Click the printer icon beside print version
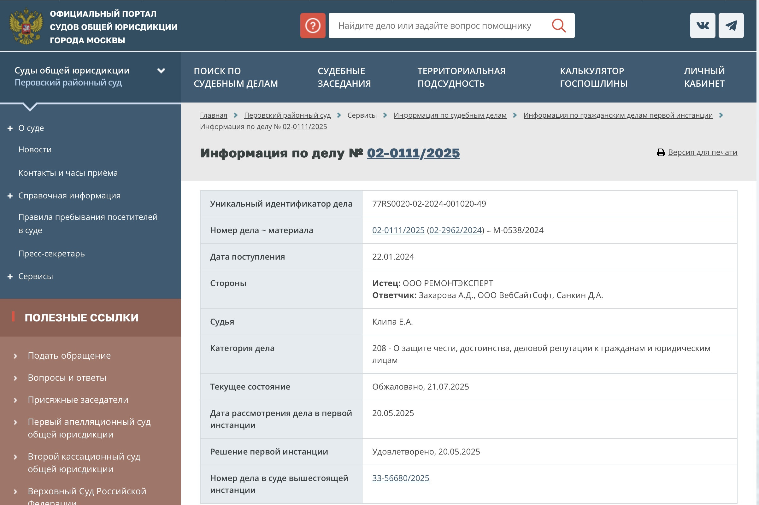The height and width of the screenshot is (505, 759). [x=661, y=152]
